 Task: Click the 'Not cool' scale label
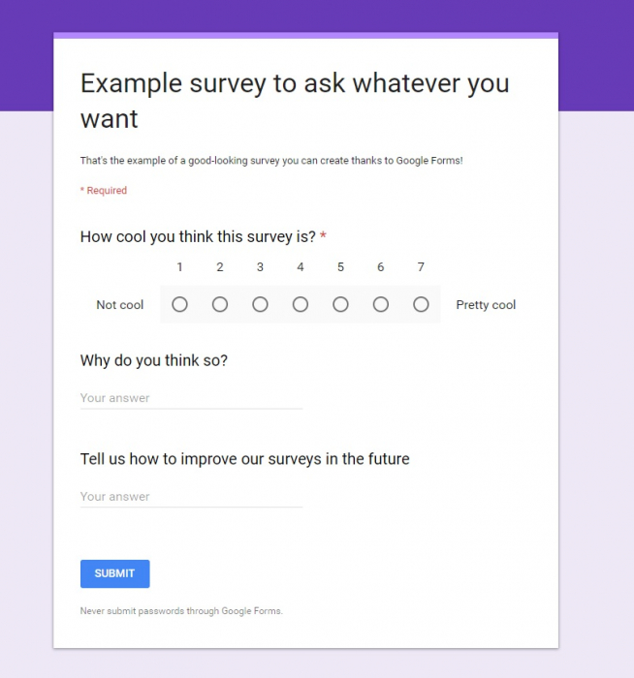(120, 305)
